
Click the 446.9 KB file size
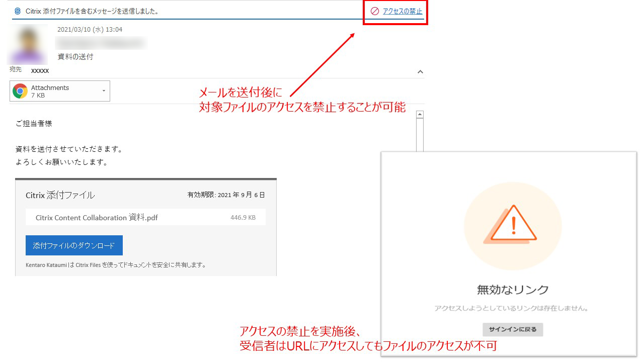[x=243, y=218]
